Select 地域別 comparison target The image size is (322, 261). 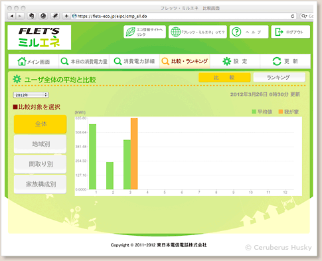[x=40, y=144]
